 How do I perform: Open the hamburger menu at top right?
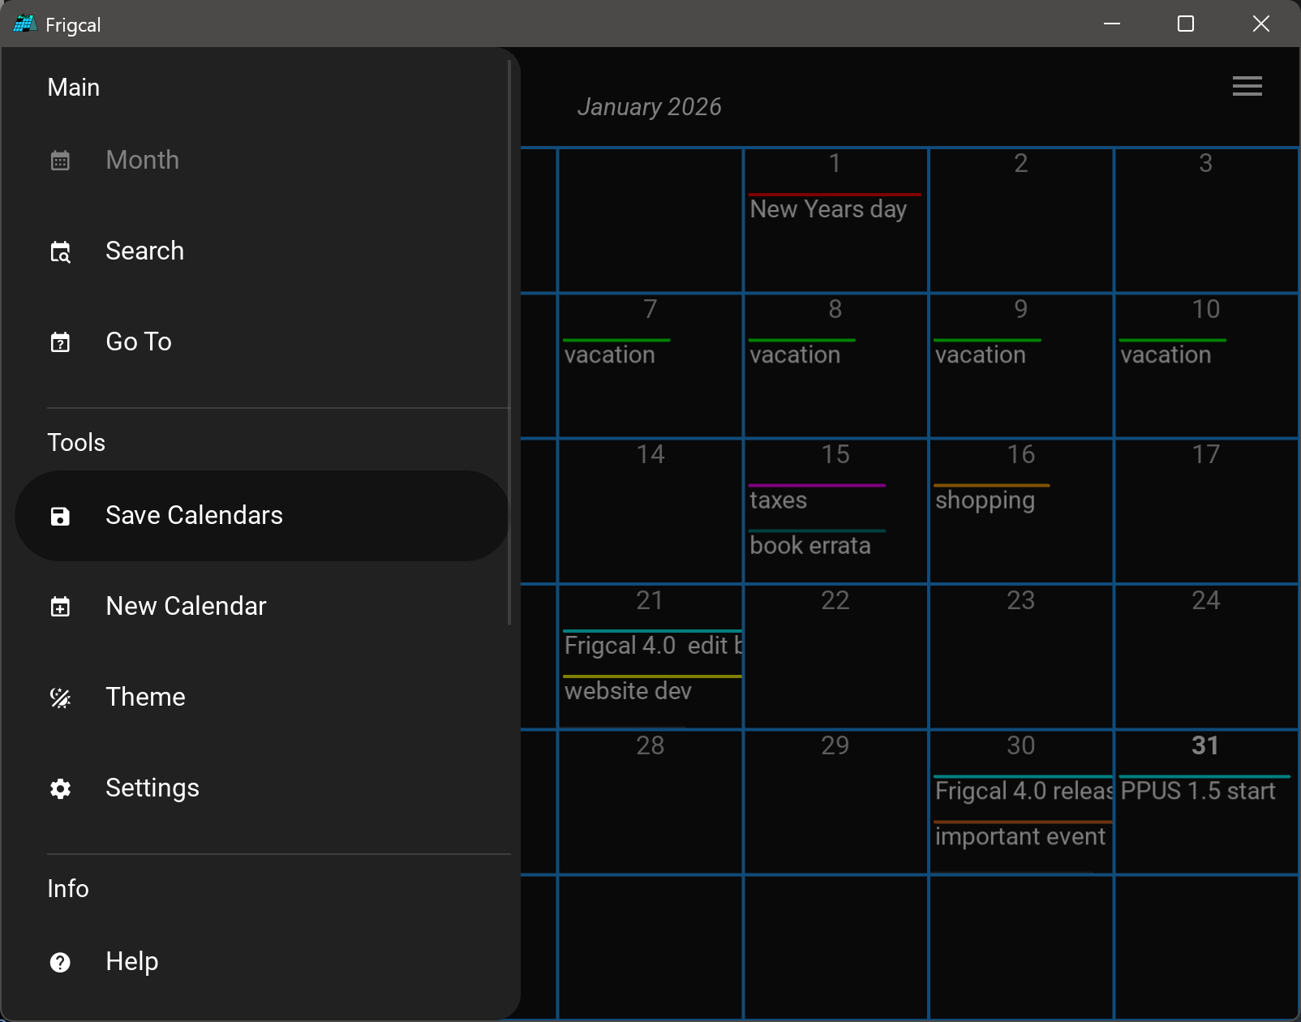coord(1247,86)
